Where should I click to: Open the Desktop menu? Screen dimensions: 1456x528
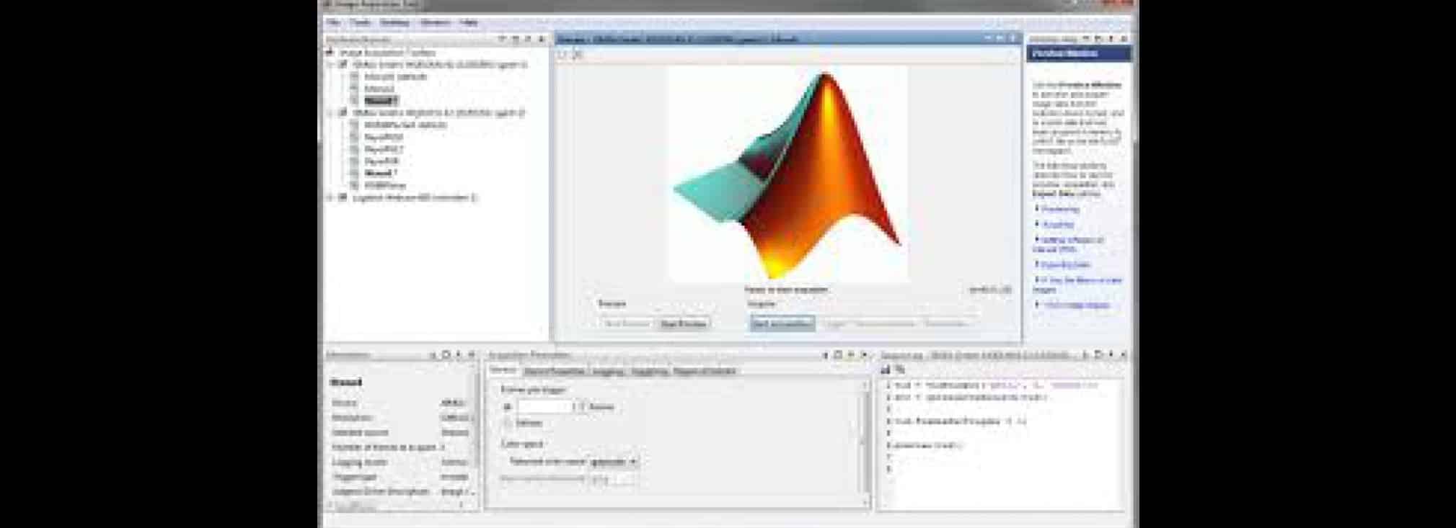[394, 23]
